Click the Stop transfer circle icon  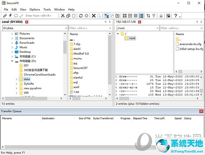[87, 16]
